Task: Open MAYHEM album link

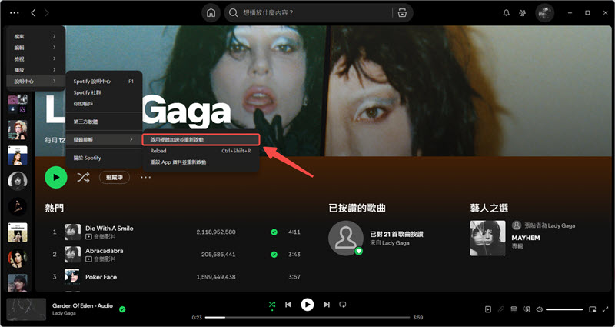Action: pos(526,238)
